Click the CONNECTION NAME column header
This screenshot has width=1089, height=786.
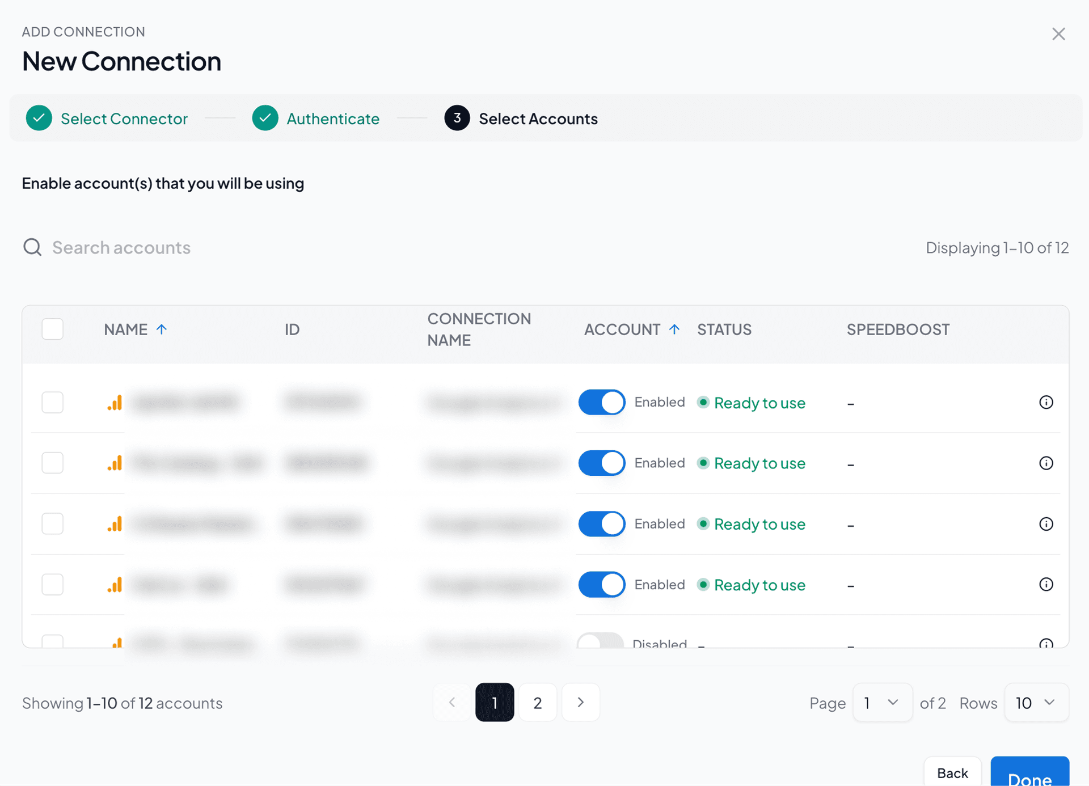479,329
